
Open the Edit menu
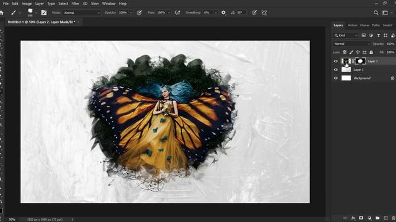[15, 4]
